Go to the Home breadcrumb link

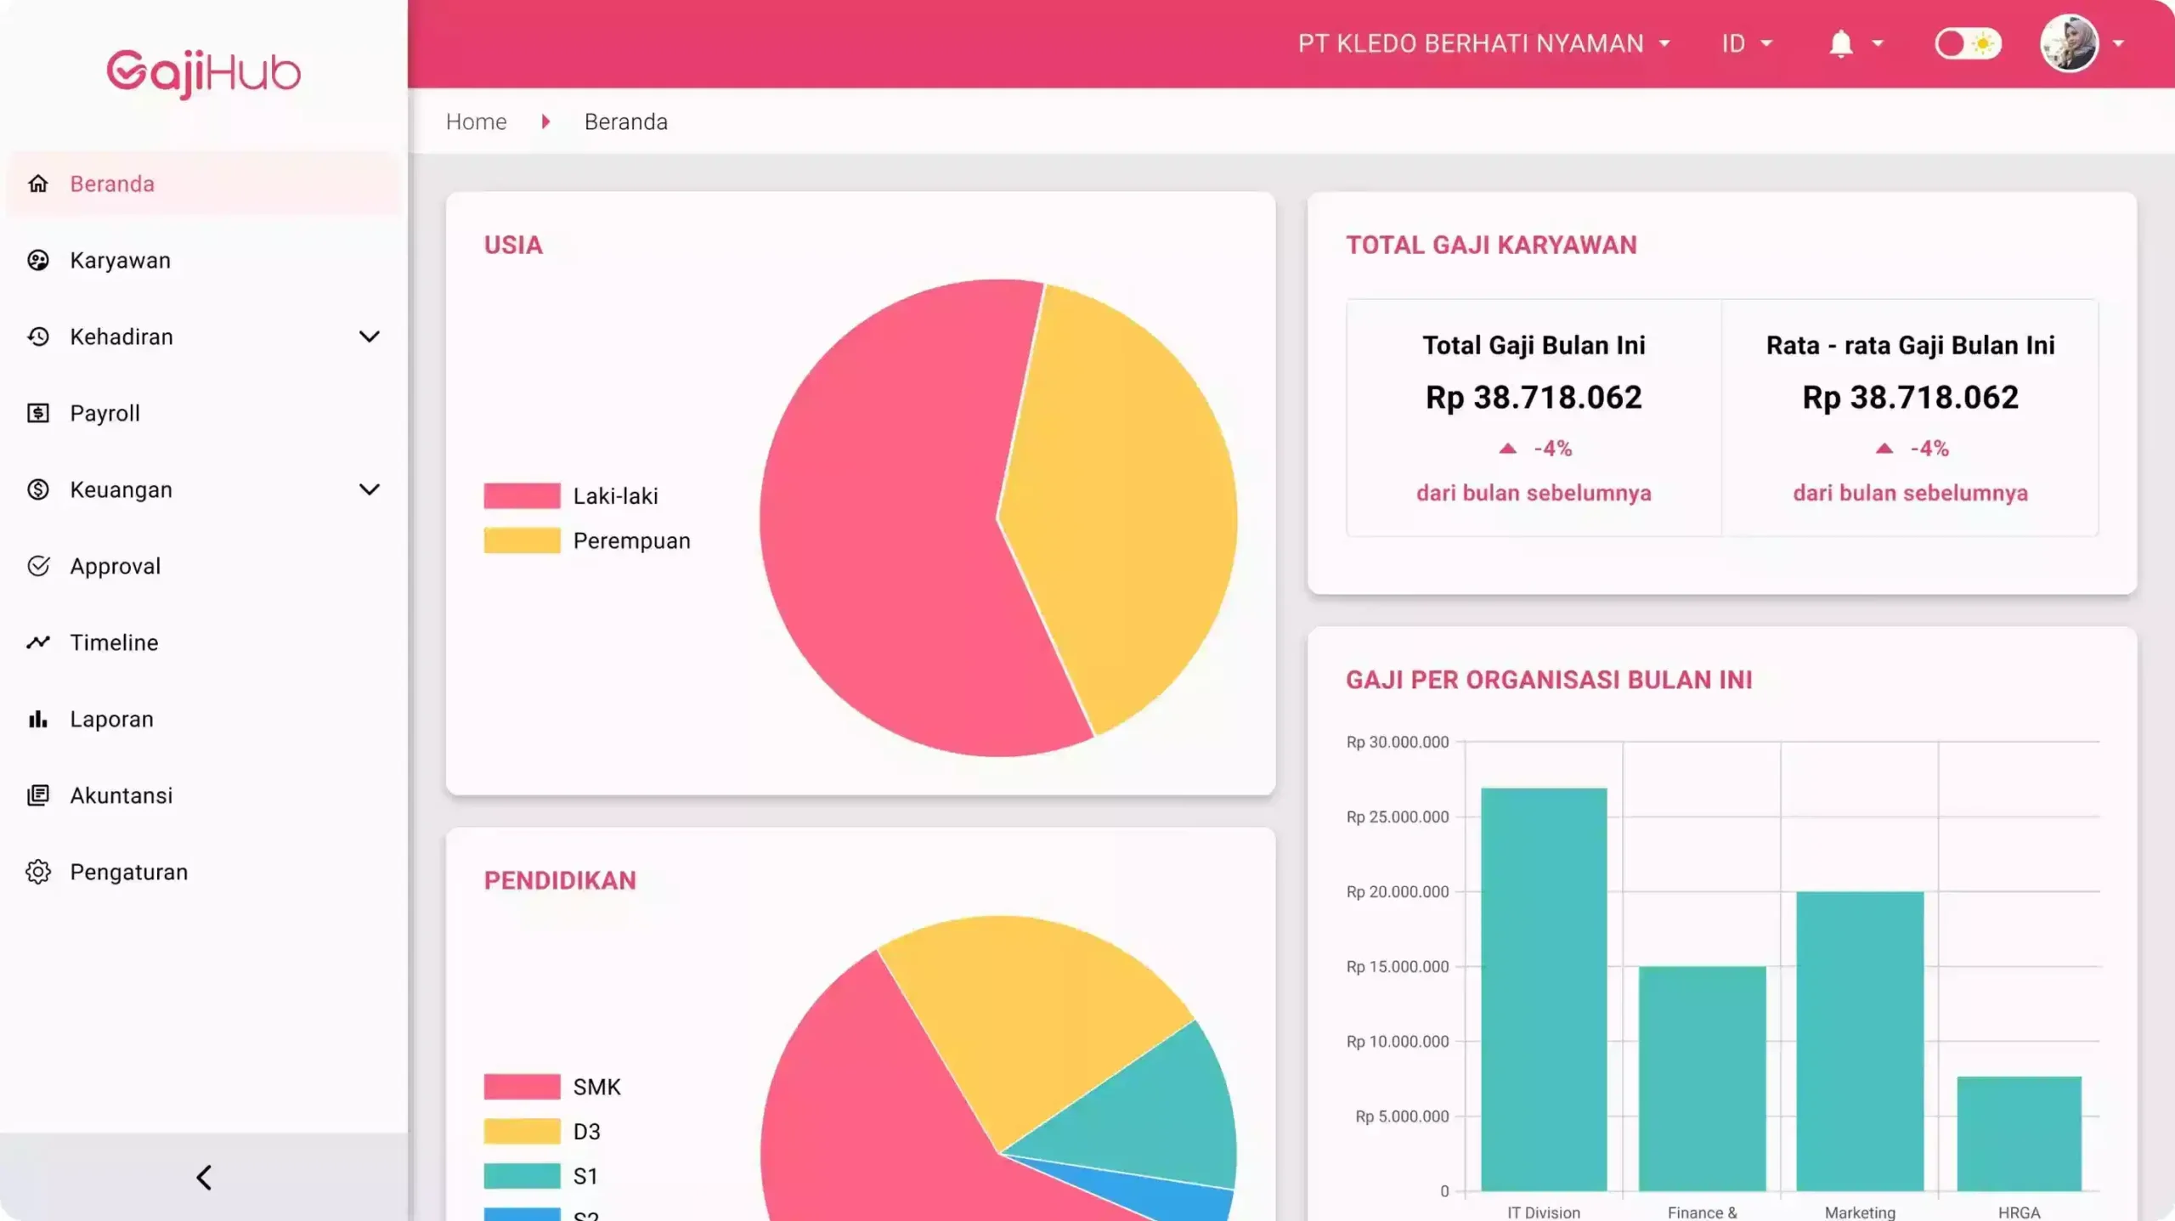pyautogui.click(x=476, y=122)
